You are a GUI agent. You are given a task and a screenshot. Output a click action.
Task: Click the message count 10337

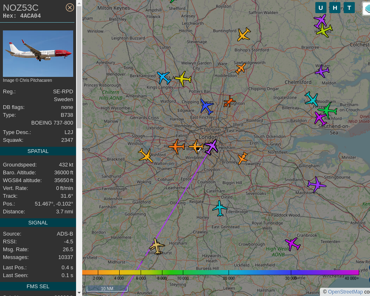point(66,257)
